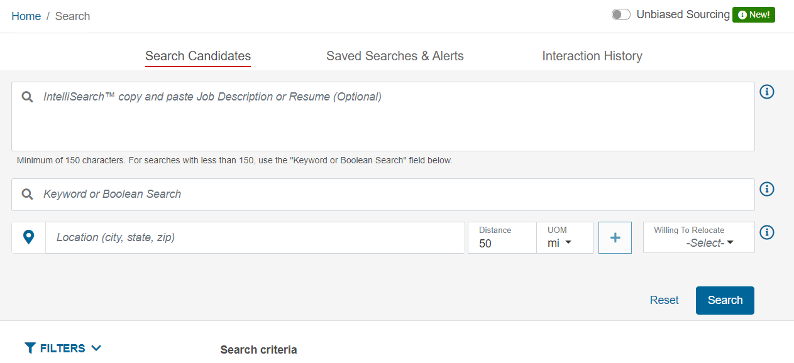Viewport: 794px width, 363px height.
Task: Focus the Location city, state, zip field
Action: click(255, 237)
